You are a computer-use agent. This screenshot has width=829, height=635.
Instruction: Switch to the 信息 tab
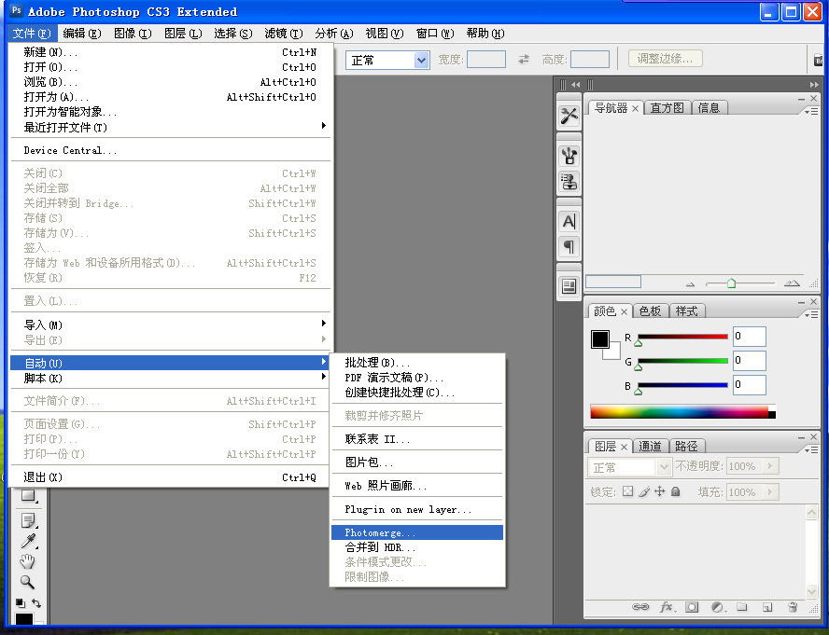[x=709, y=108]
